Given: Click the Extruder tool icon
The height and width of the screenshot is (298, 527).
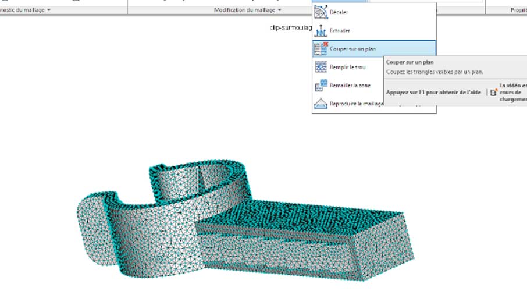Looking at the screenshot, I should pos(321,30).
